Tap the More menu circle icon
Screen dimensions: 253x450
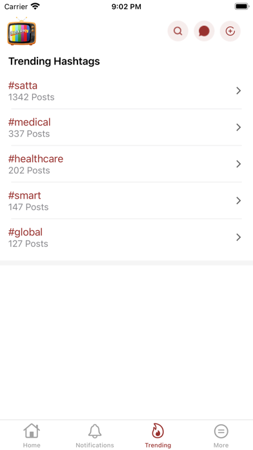point(221,431)
